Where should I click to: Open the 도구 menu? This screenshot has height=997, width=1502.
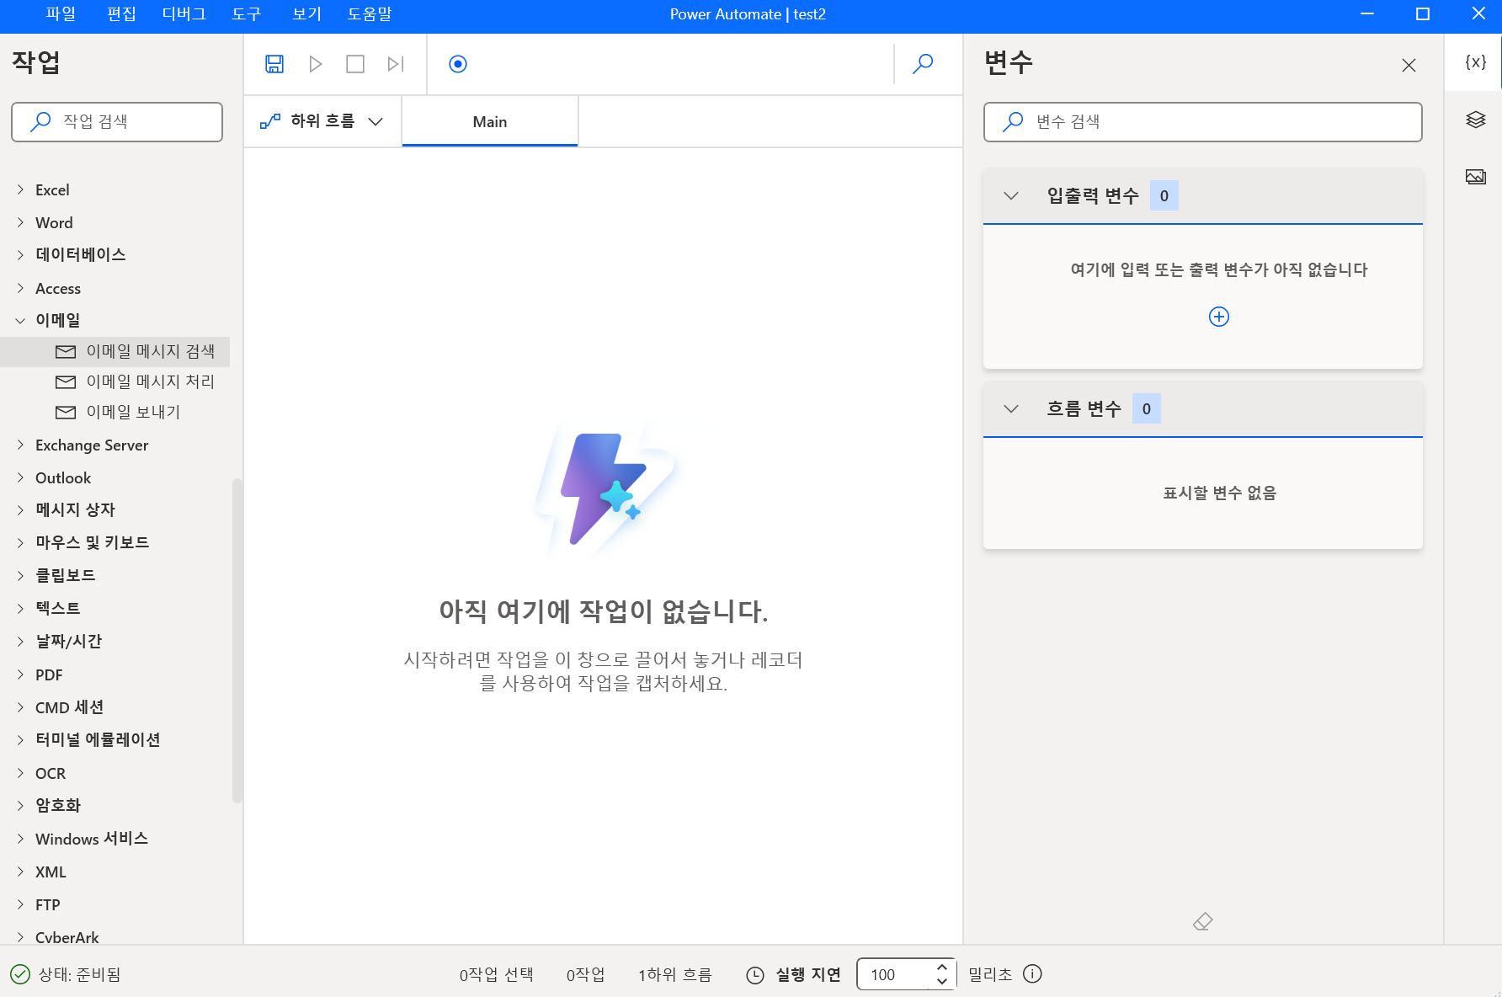(247, 14)
